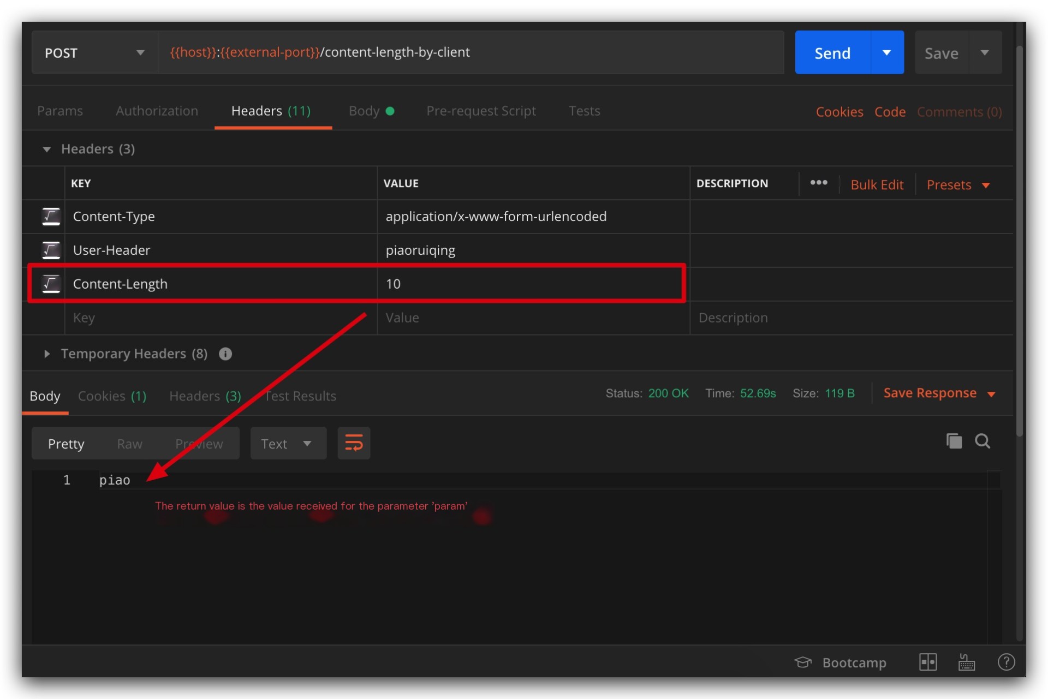Open the response Headers (3) tab
Screen dimensions: 1048x699
click(205, 396)
